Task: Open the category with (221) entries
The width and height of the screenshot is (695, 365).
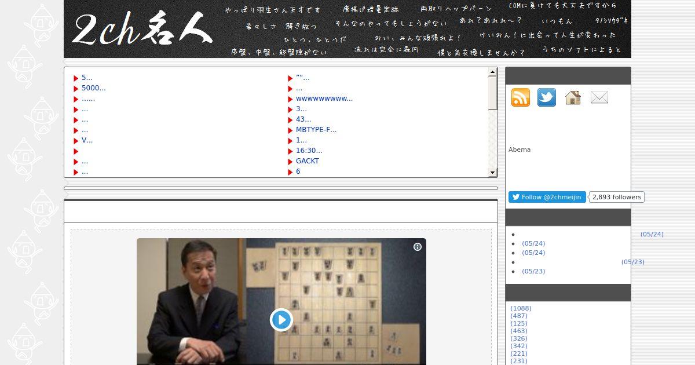Action: coord(519,353)
